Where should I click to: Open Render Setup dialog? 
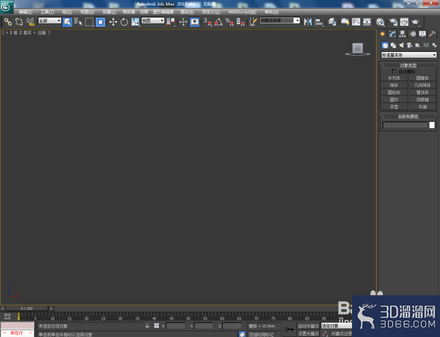click(x=393, y=22)
